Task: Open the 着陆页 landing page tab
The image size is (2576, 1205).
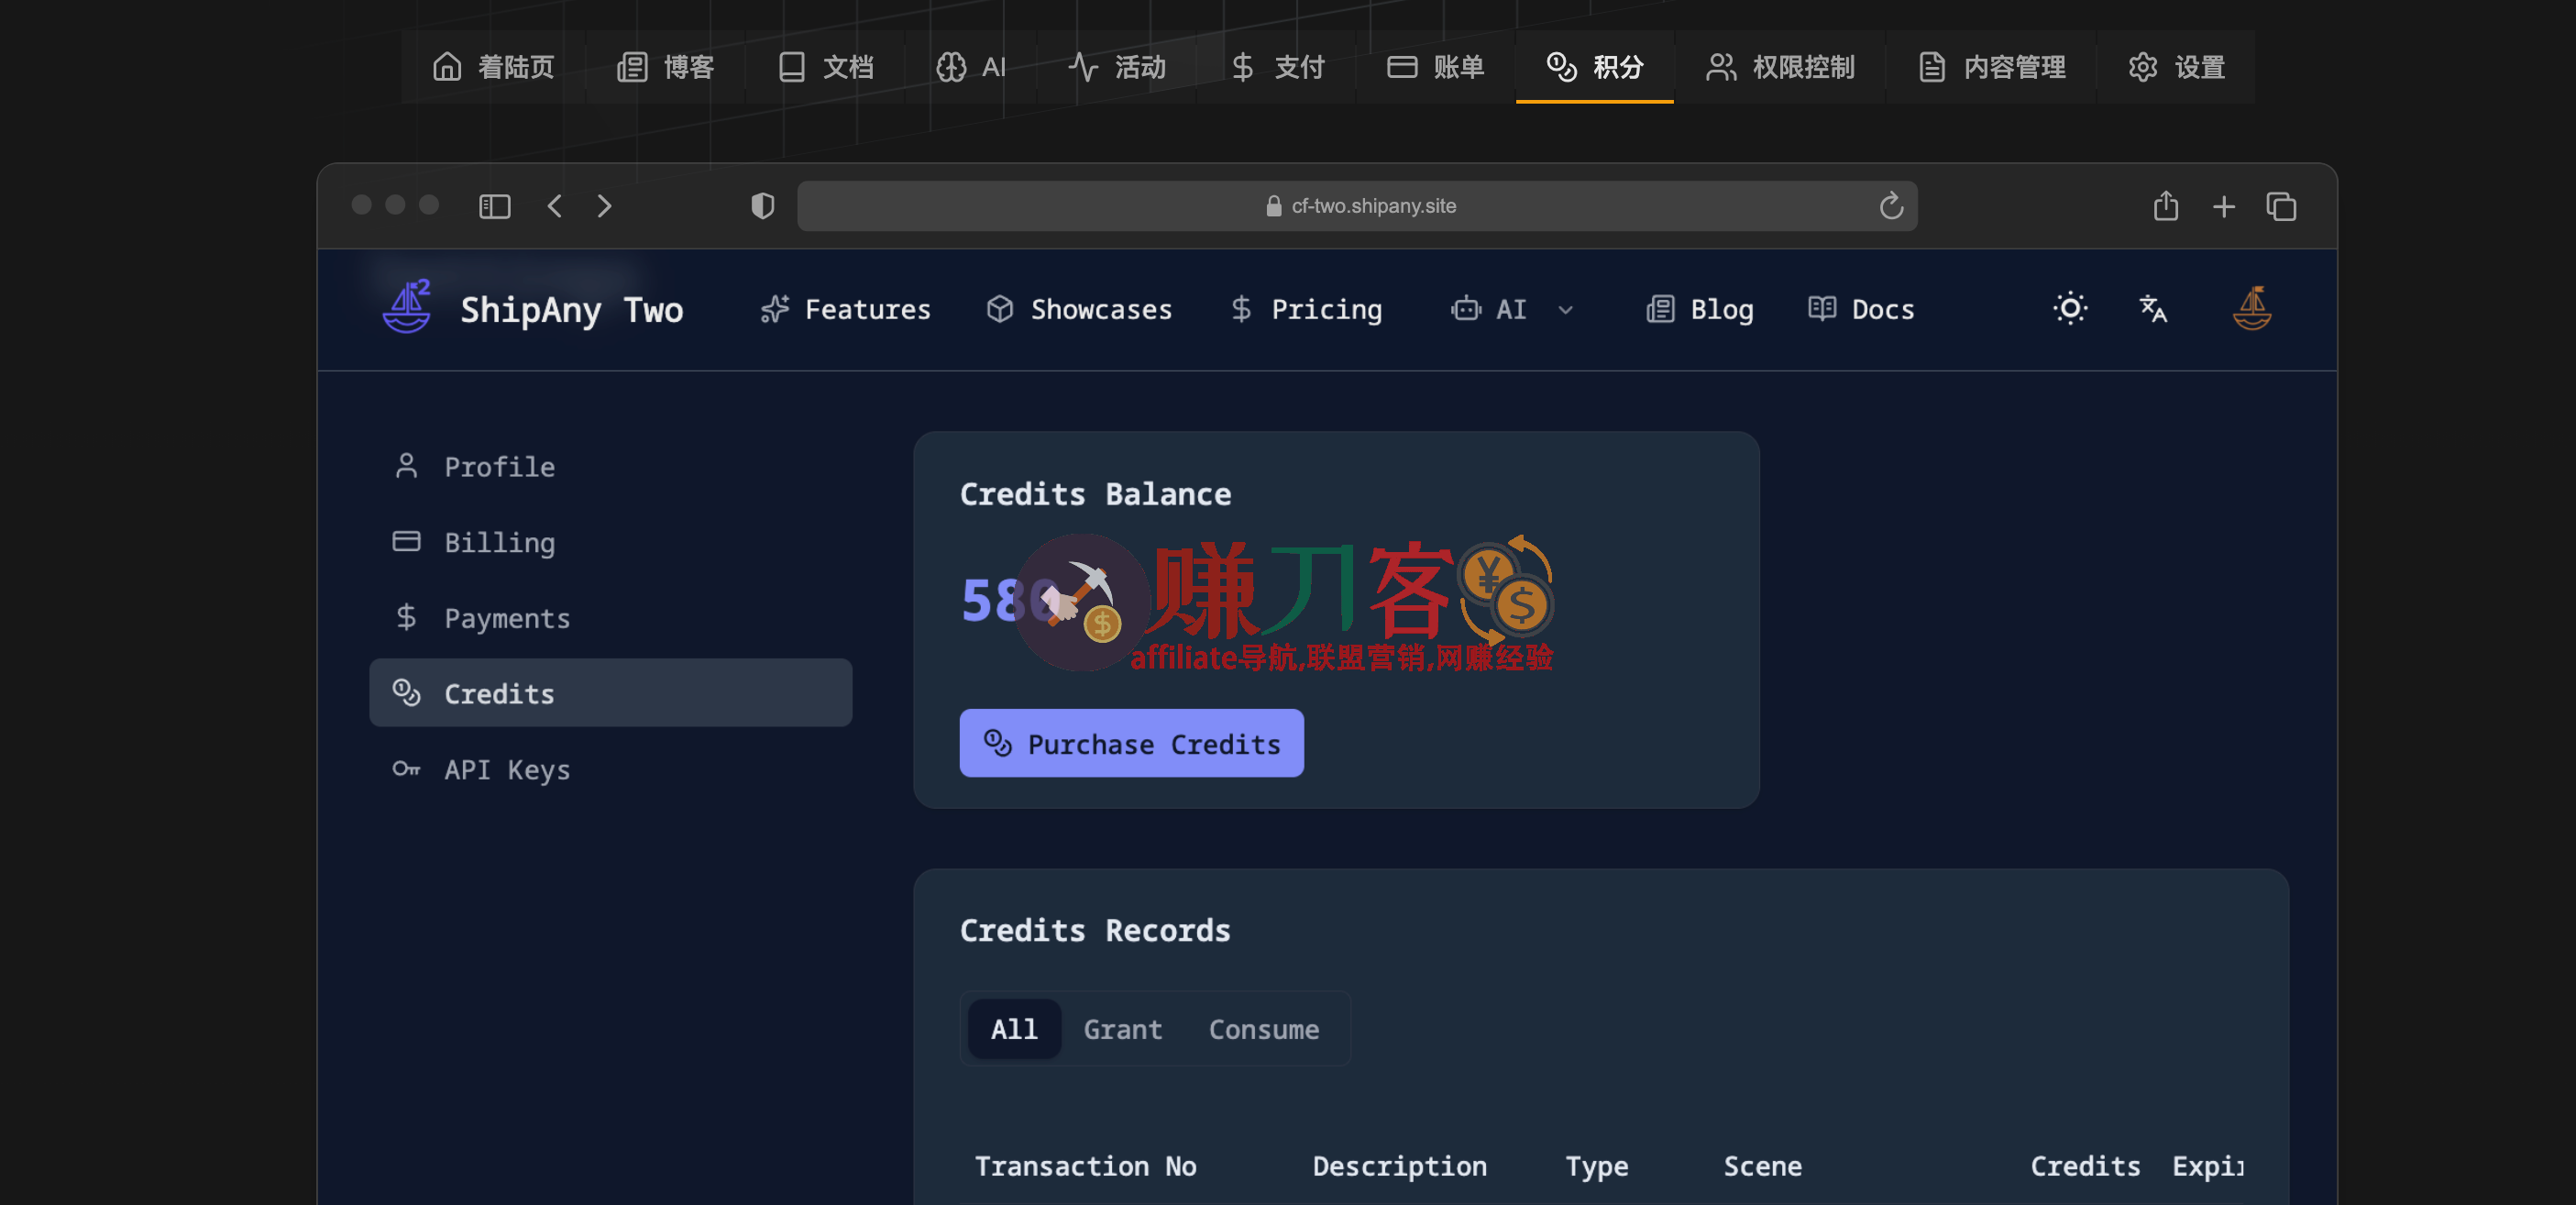Action: point(493,67)
